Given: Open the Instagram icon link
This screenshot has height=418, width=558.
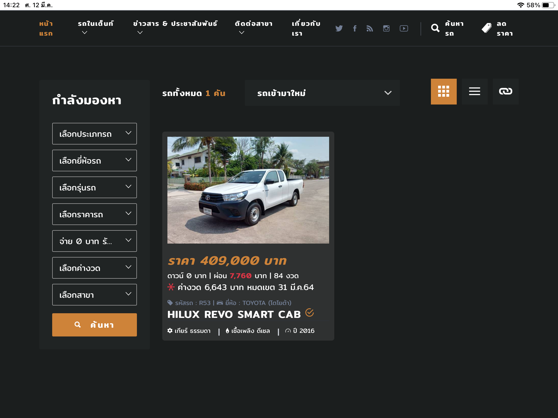Looking at the screenshot, I should [x=386, y=28].
